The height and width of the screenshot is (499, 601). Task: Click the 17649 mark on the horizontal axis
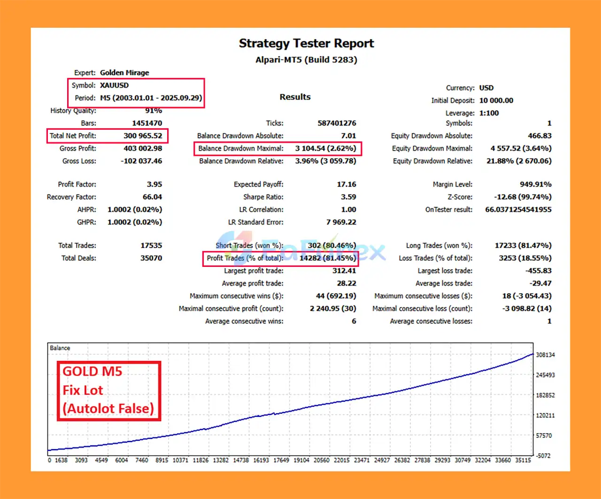[281, 460]
